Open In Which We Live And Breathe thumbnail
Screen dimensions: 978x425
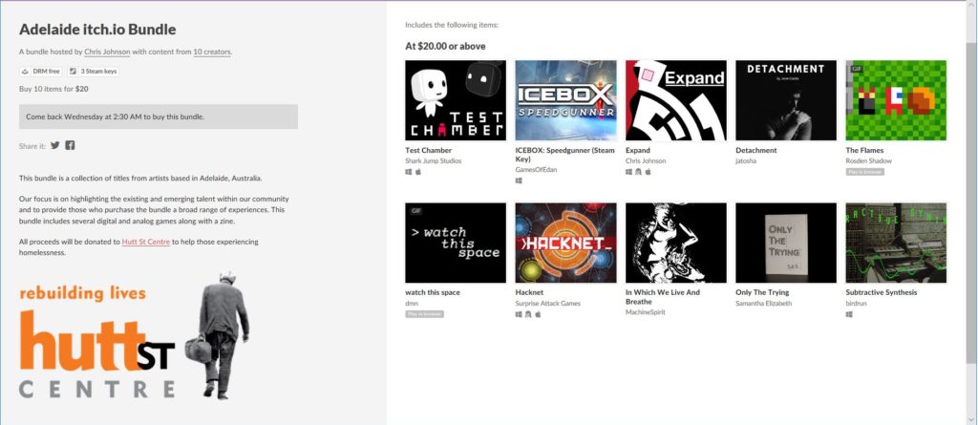pyautogui.click(x=676, y=243)
